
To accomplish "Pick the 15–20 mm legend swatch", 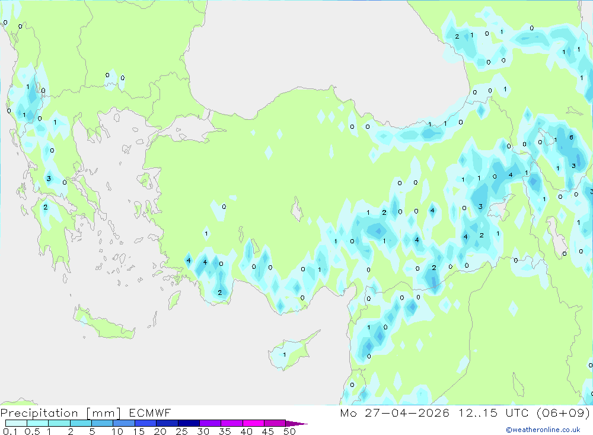I will (146, 423).
